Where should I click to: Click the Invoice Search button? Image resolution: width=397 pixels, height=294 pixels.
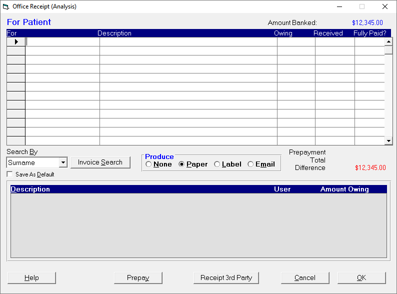(x=100, y=162)
